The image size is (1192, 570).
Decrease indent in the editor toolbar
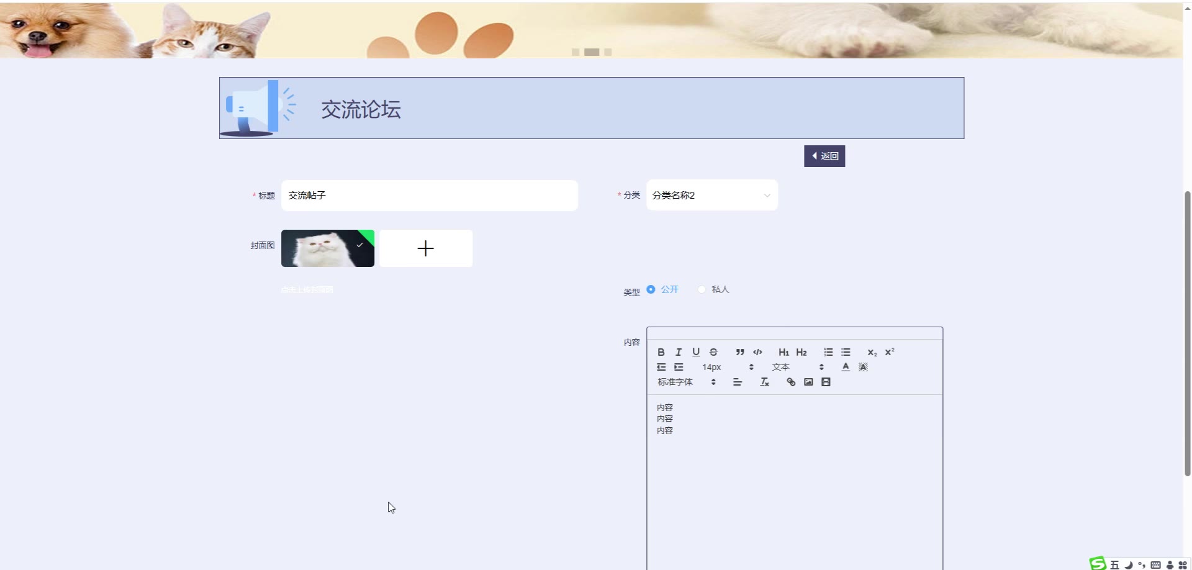(x=661, y=367)
